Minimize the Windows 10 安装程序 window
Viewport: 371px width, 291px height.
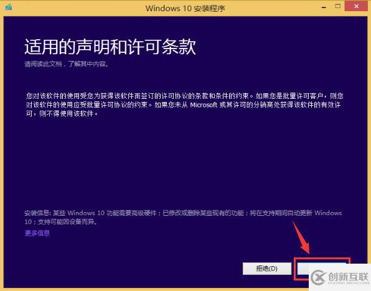pos(324,7)
